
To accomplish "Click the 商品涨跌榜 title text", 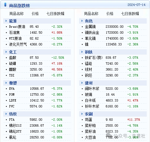I will coord(19,6).
